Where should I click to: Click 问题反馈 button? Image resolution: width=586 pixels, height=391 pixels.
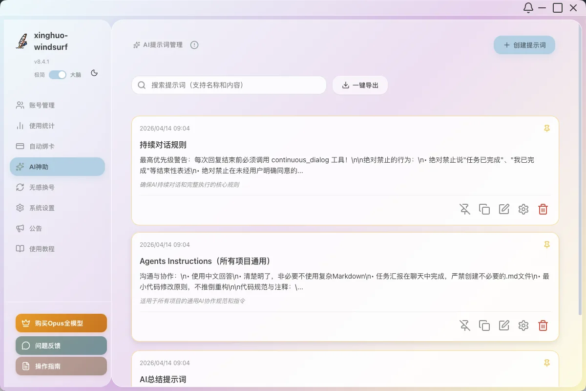61,346
